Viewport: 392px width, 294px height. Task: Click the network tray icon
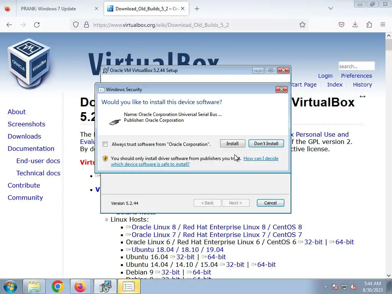[344, 287]
